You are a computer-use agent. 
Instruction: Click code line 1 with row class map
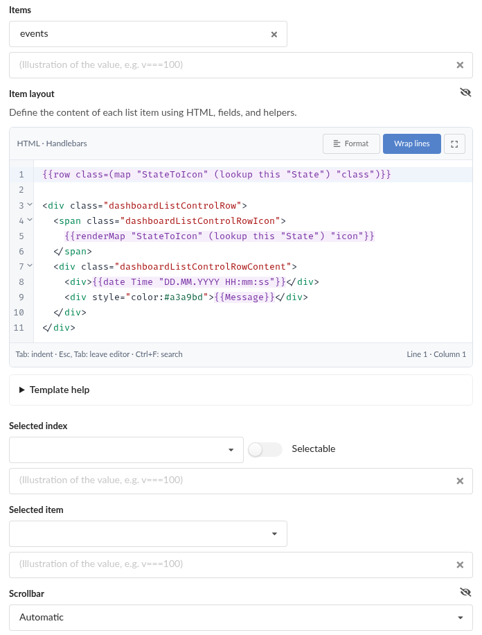(x=217, y=175)
